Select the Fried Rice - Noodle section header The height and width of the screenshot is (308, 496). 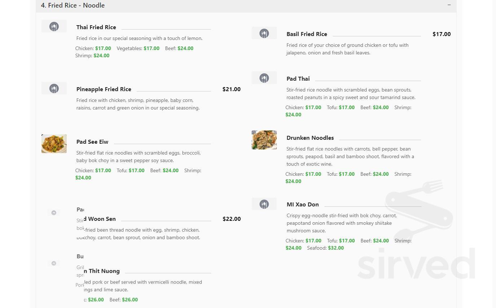[72, 5]
